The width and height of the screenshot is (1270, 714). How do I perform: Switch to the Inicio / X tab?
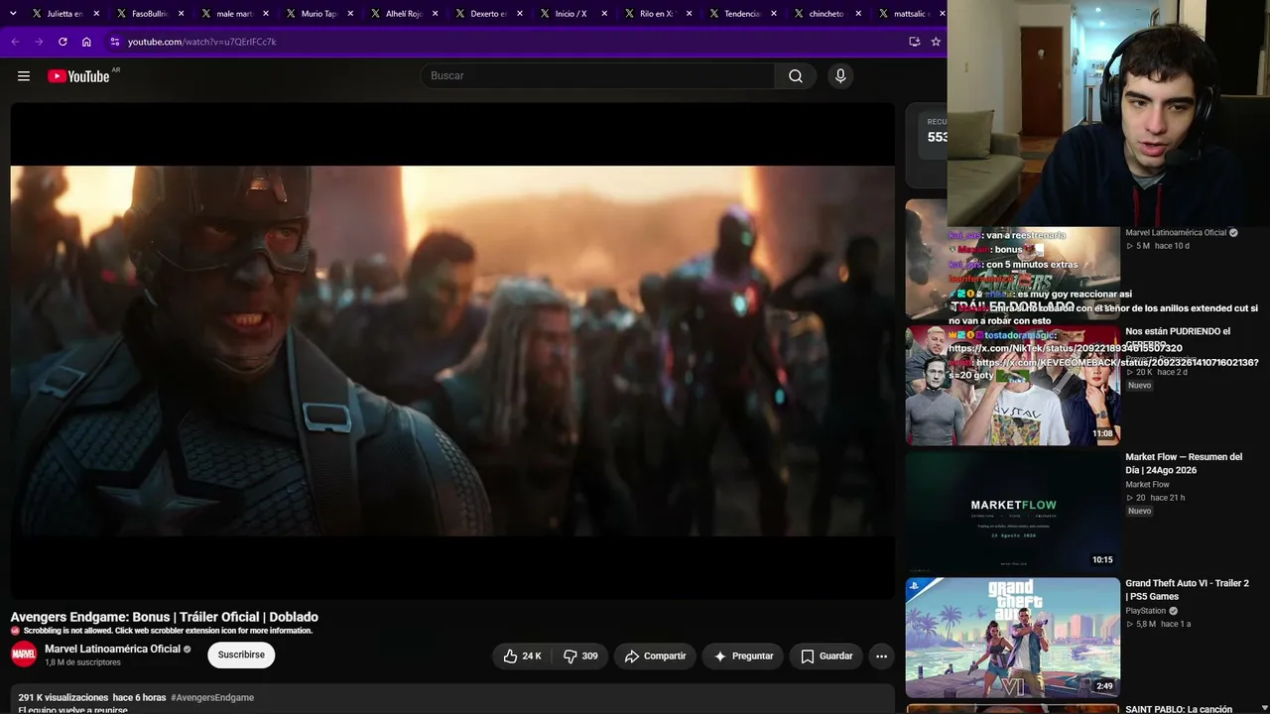tap(572, 14)
